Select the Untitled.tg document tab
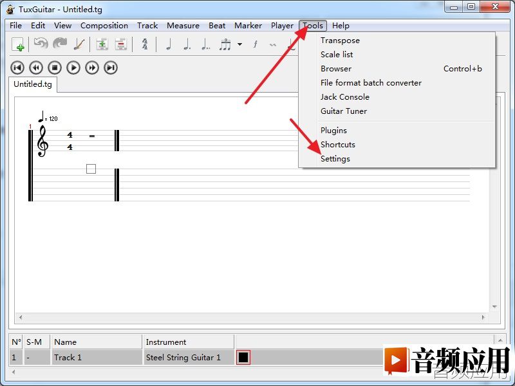Screen dimensions: 515x386 pyautogui.click(x=33, y=84)
